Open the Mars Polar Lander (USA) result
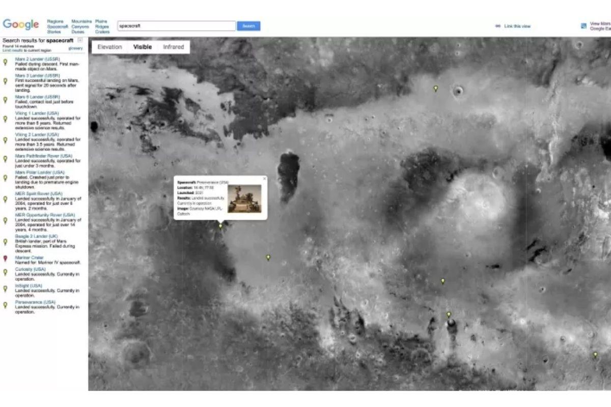 coord(40,172)
